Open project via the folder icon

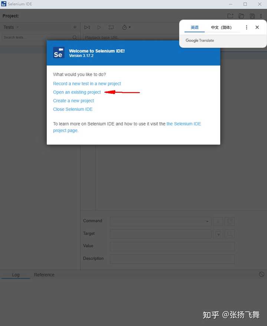(241, 16)
